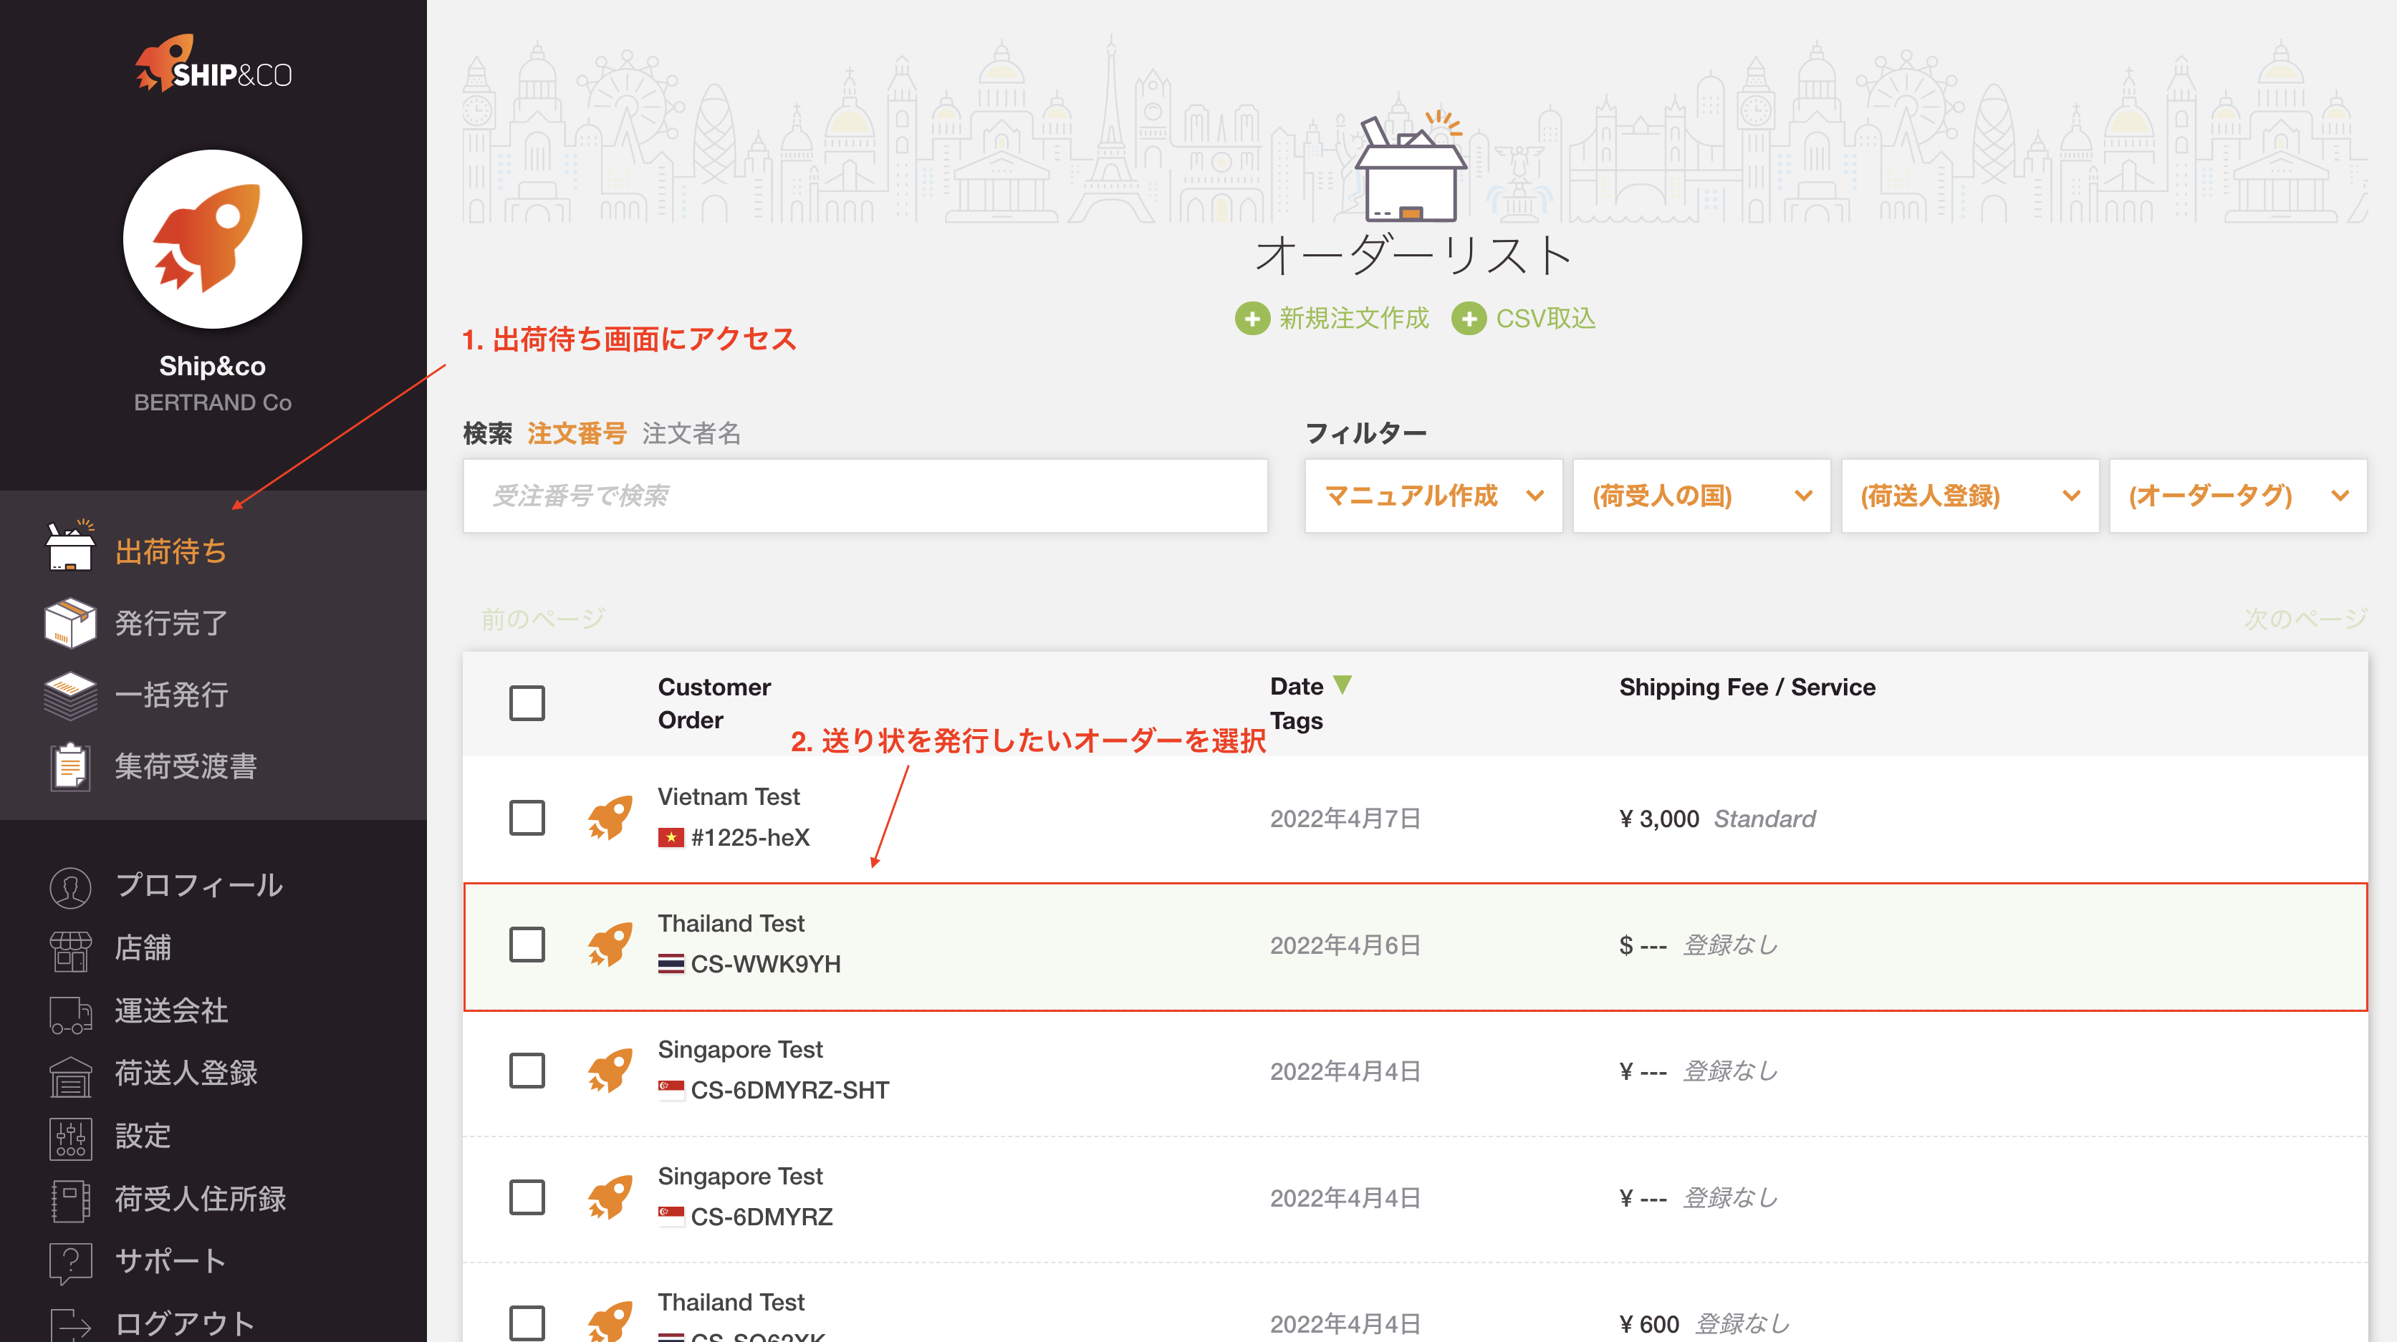
Task: Click the 発行完了 package icon
Action: click(x=69, y=622)
